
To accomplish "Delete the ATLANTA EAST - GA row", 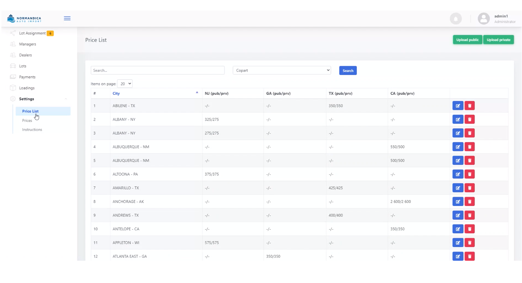I will 470,256.
